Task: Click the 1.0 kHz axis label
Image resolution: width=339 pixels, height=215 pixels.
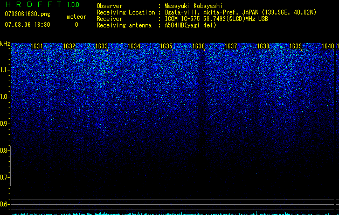Action: coord(4,97)
